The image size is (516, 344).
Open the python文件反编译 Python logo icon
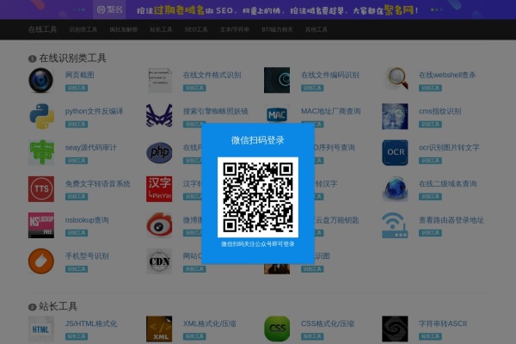40,116
